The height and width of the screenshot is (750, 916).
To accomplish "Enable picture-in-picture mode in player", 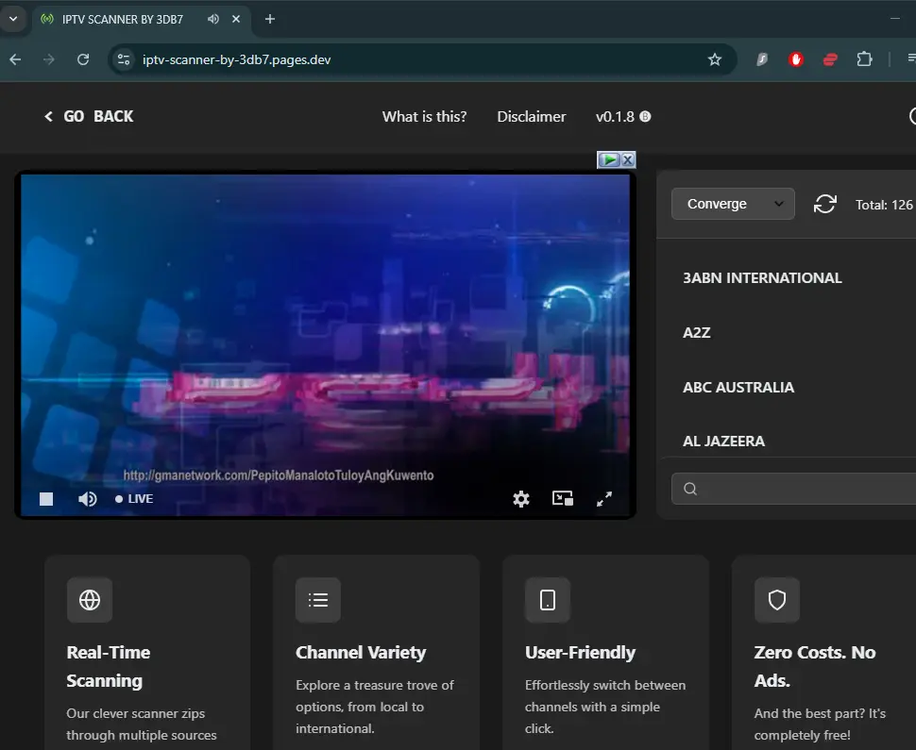I will (x=563, y=498).
